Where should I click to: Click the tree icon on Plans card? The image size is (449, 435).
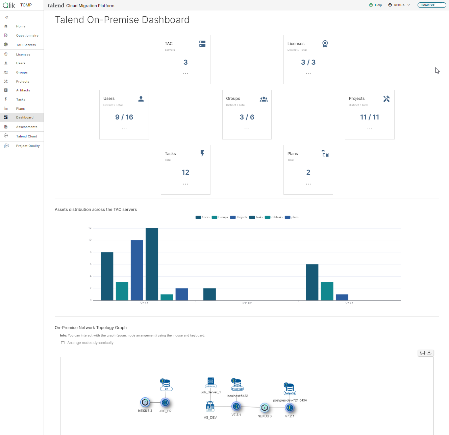pyautogui.click(x=325, y=154)
